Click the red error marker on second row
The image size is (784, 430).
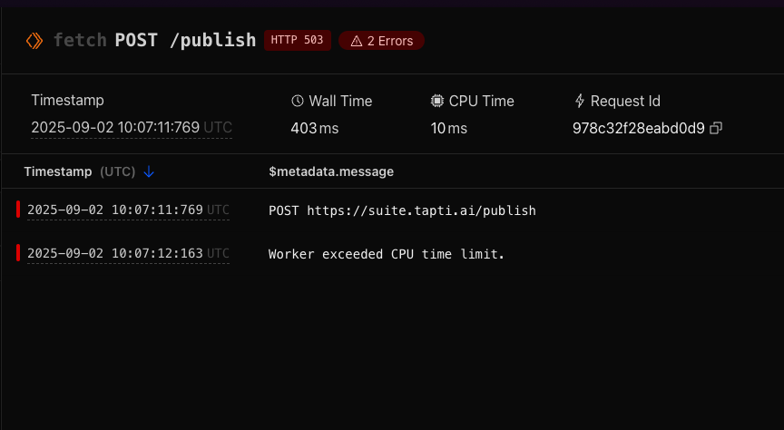[x=18, y=252]
